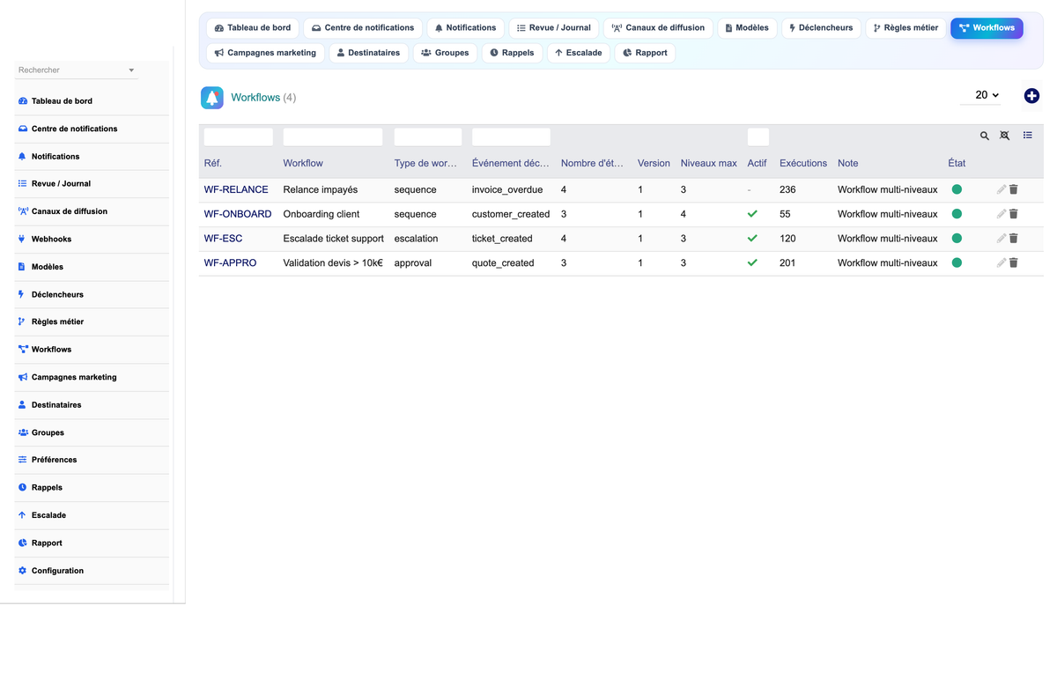Click 'Escalade ticket support' workflow name
Image resolution: width=1057 pixels, height=687 pixels.
pyautogui.click(x=333, y=239)
